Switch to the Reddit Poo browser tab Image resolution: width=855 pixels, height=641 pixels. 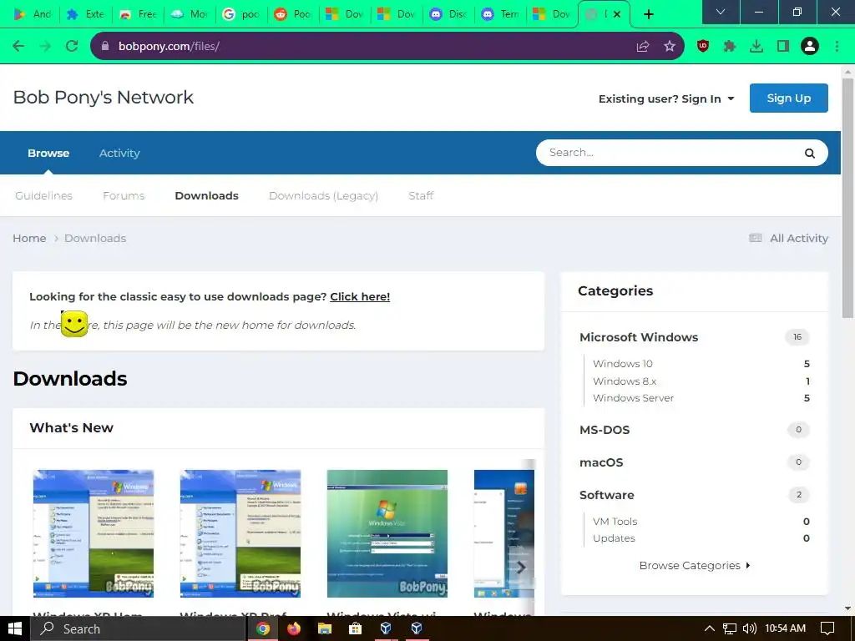(293, 14)
